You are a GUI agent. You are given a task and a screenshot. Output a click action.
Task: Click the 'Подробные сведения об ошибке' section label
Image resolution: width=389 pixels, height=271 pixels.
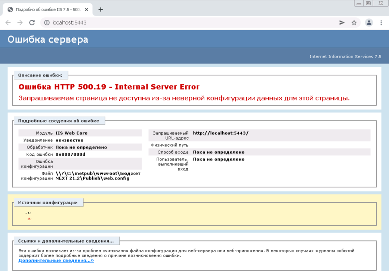59,121
